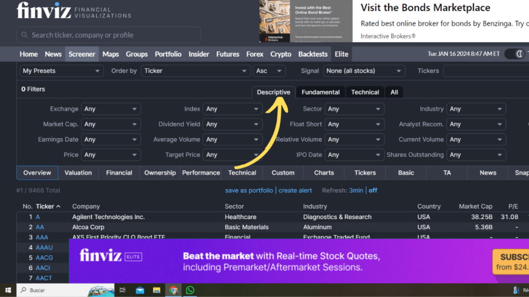The width and height of the screenshot is (529, 297).
Task: Open Task View on taskbar
Action: (122, 290)
